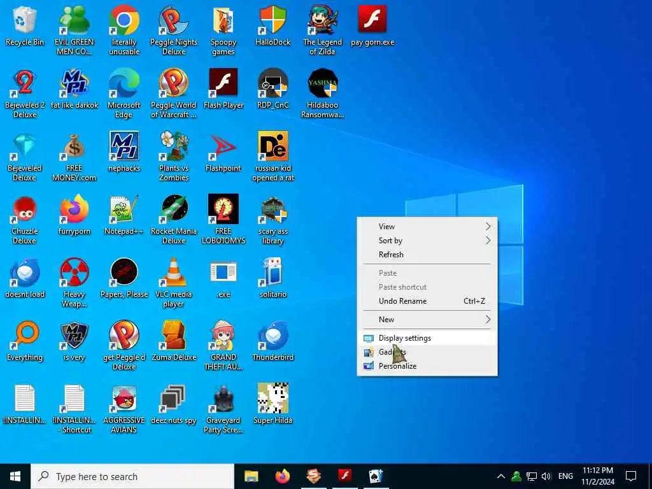Open Gadgets from the context menu
The height and width of the screenshot is (489, 652).
tap(427, 352)
